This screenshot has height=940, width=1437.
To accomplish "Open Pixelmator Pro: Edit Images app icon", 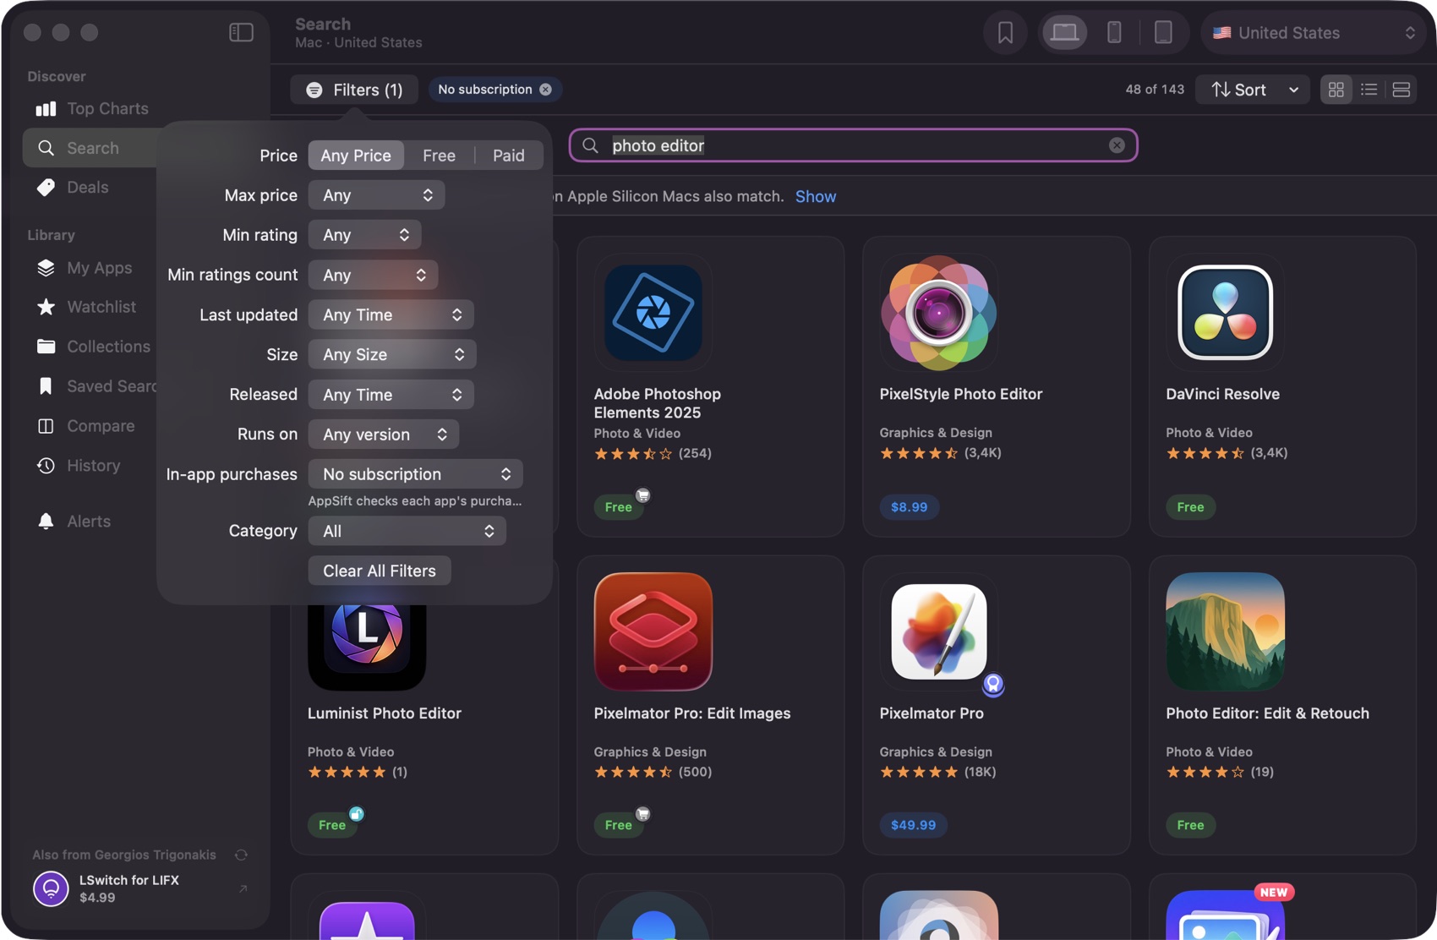I will [x=653, y=631].
